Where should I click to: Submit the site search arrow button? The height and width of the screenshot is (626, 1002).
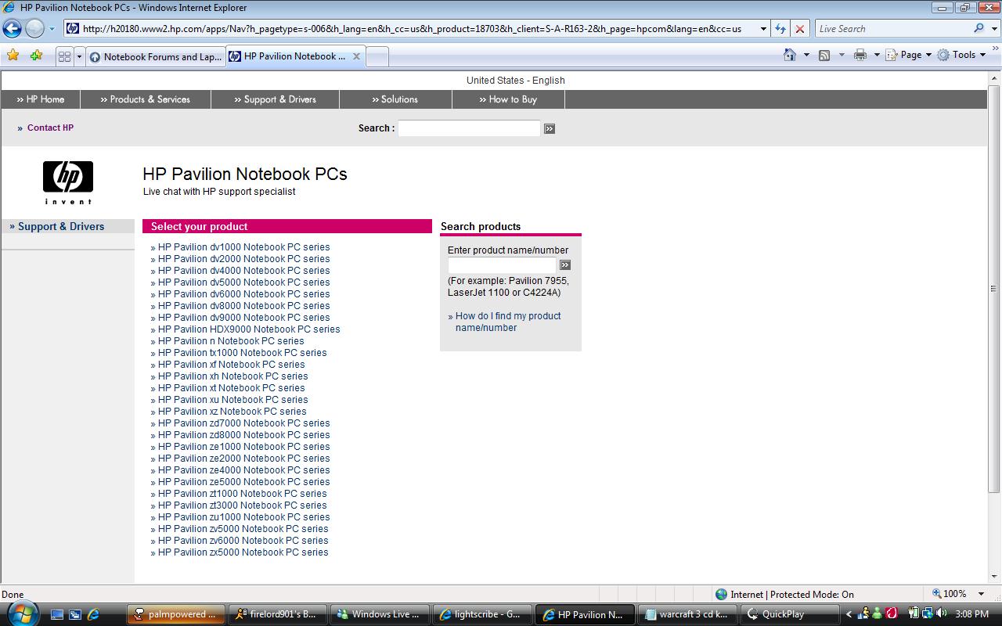pos(550,128)
